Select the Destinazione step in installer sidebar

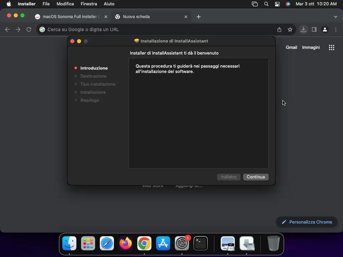pyautogui.click(x=93, y=76)
